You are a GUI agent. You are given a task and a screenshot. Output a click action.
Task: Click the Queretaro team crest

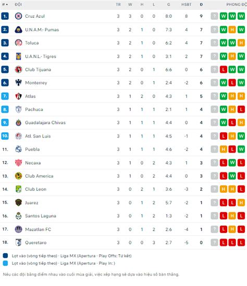(18, 242)
